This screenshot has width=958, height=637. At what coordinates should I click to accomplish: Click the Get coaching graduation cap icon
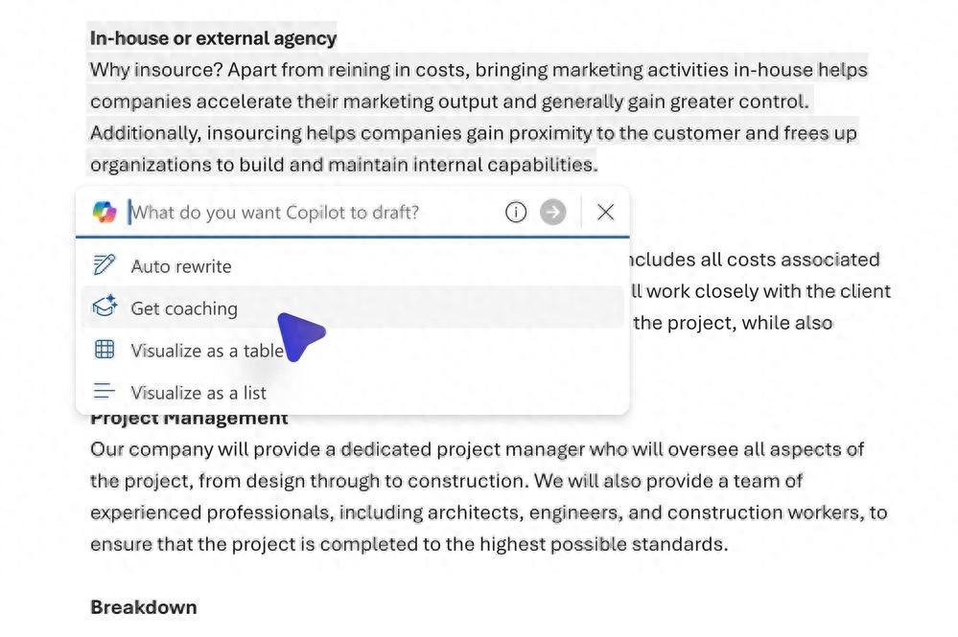click(105, 307)
